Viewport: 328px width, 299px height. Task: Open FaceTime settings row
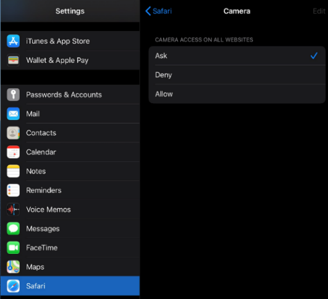[70, 248]
